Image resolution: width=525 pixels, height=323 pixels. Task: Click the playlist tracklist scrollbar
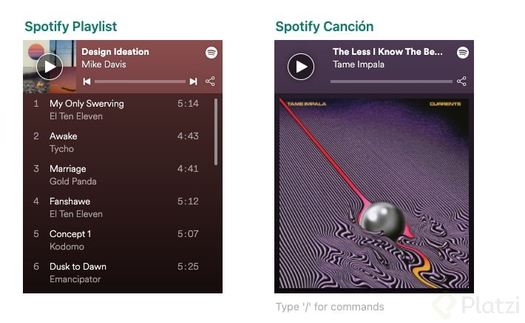pos(216,132)
